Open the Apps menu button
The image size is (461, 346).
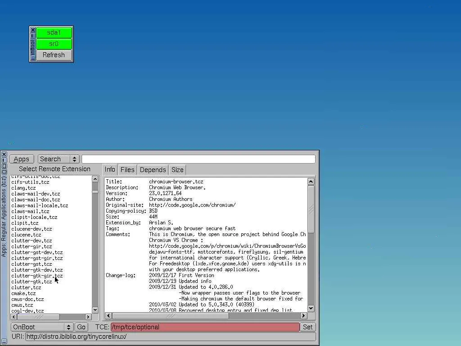[22, 159]
